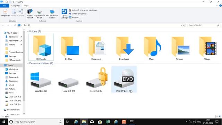Image resolution: width=222 pixels, height=125 pixels.
Task: Launch Excel from the taskbar
Action: point(108,122)
